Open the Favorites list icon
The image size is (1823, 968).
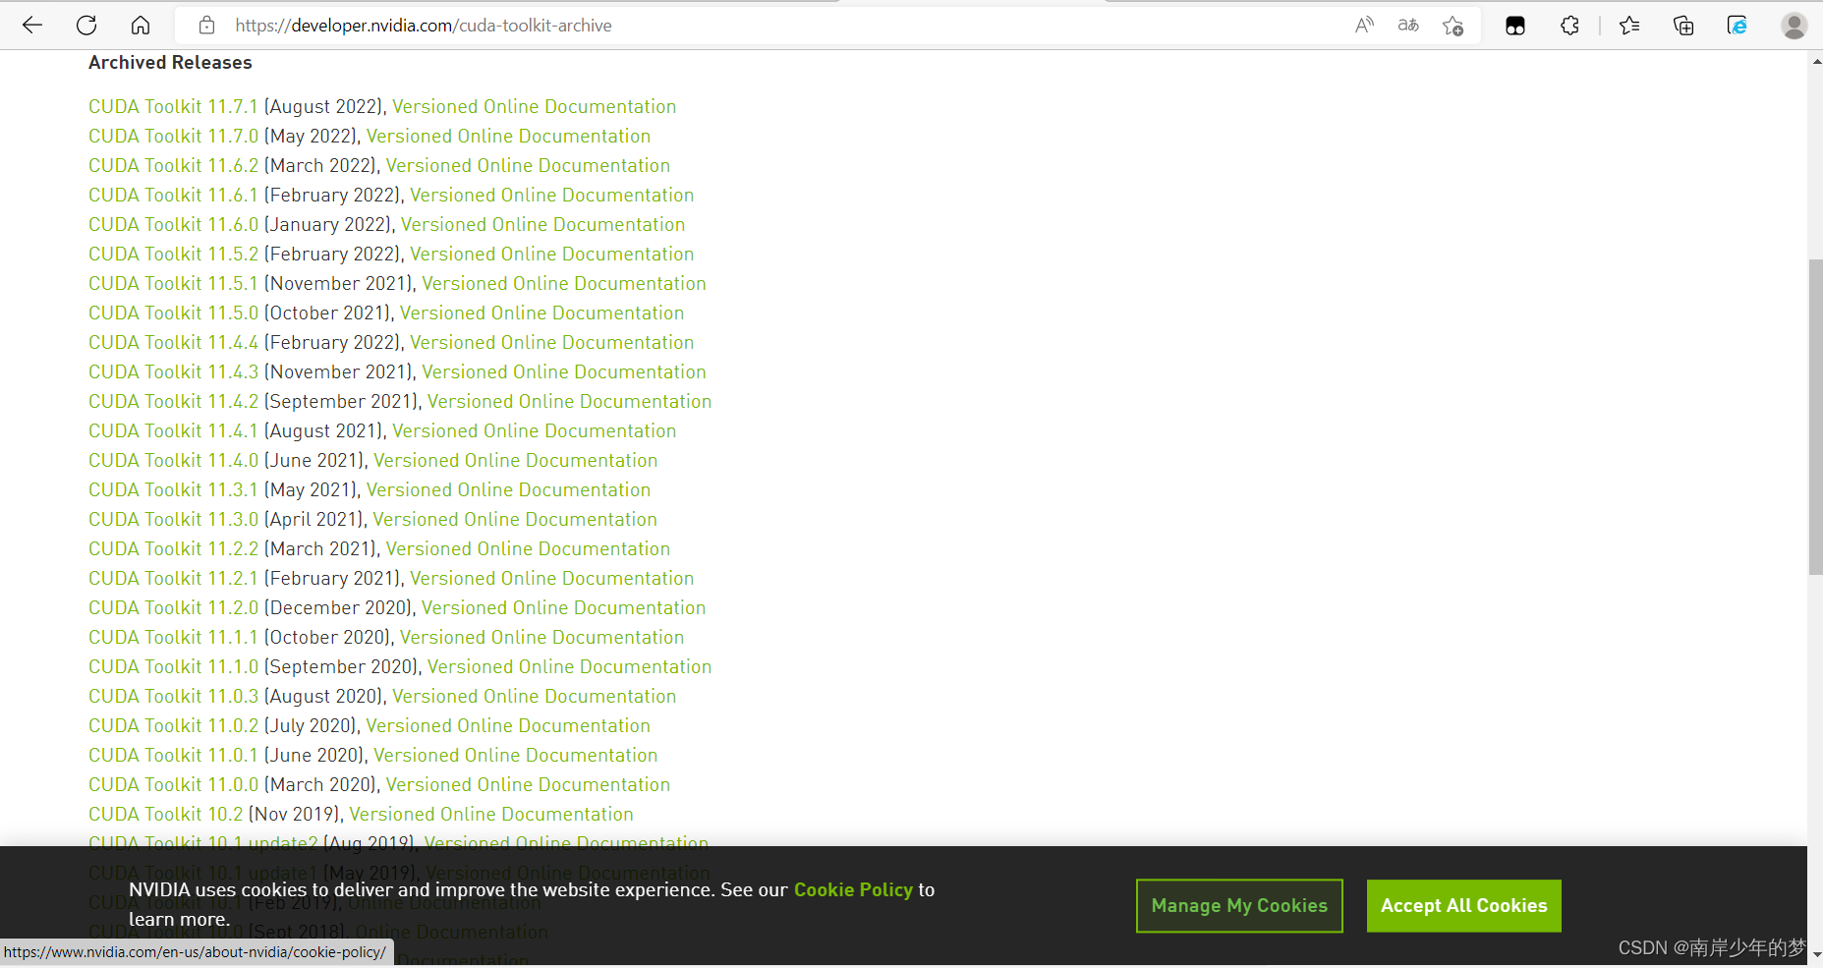tap(1629, 26)
